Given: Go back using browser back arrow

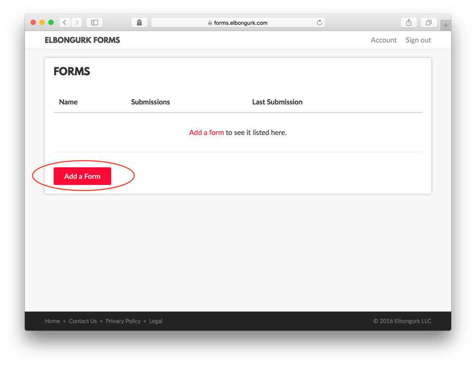Looking at the screenshot, I should coord(65,23).
